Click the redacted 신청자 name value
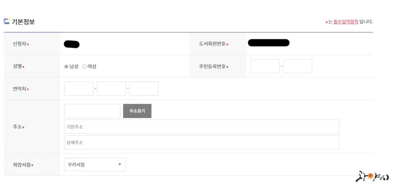This screenshot has height=186, width=394. pyautogui.click(x=71, y=44)
